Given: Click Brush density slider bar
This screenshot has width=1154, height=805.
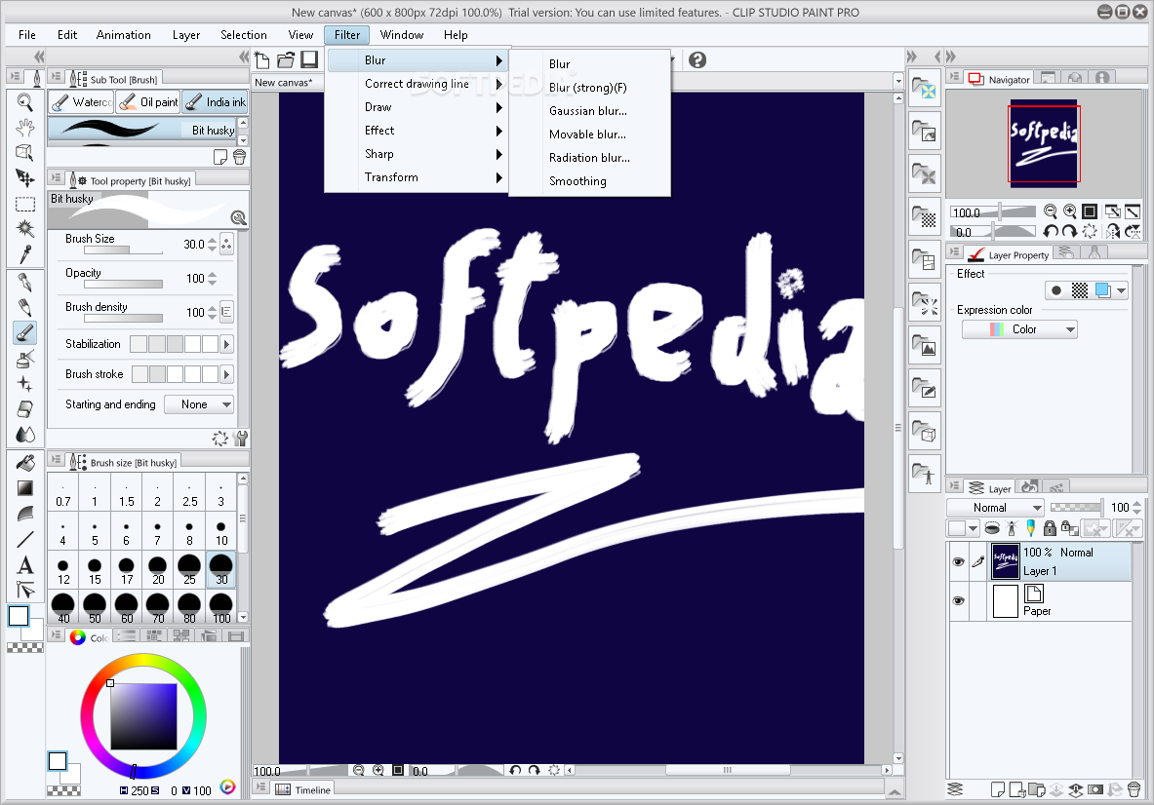Looking at the screenshot, I should tap(124, 319).
